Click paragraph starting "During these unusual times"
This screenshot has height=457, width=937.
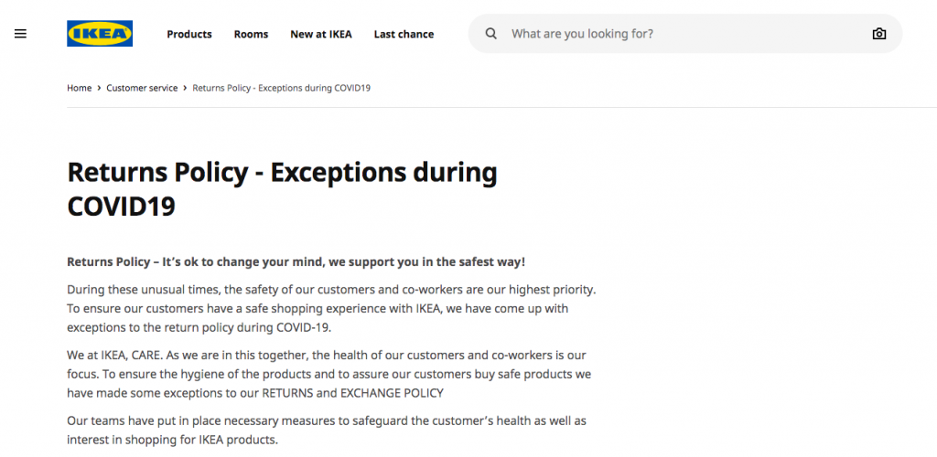click(x=331, y=309)
